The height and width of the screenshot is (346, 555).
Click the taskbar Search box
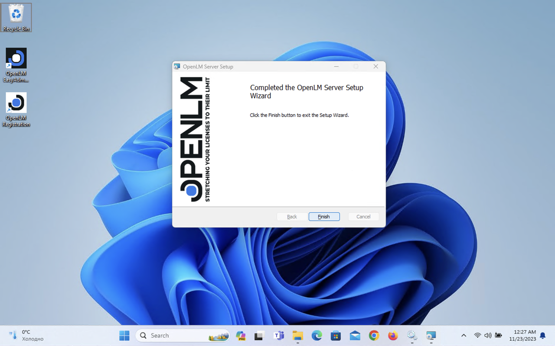[x=182, y=336]
